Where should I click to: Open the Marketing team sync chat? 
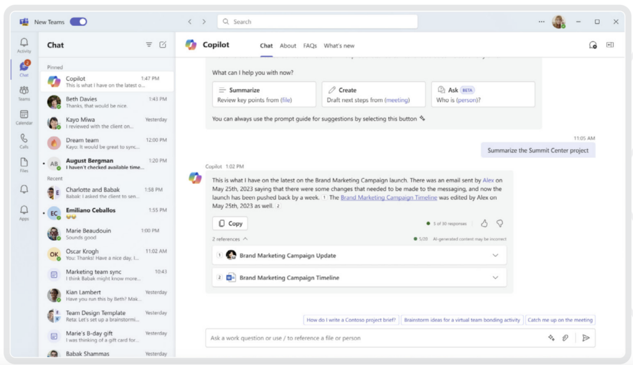pyautogui.click(x=106, y=275)
